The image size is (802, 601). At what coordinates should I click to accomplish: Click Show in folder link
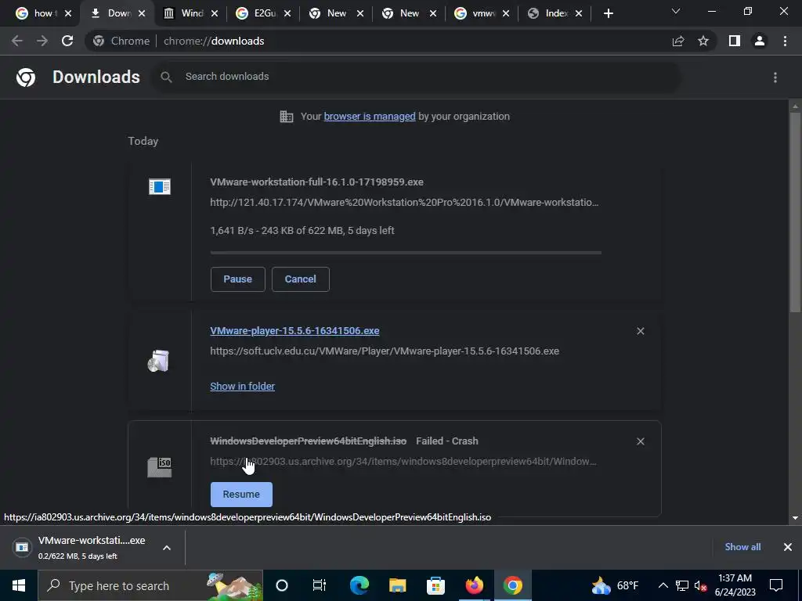point(243,387)
